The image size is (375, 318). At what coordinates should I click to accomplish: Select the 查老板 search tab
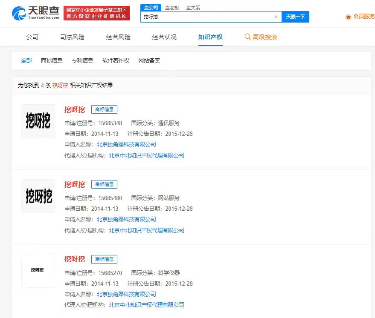pos(172,8)
